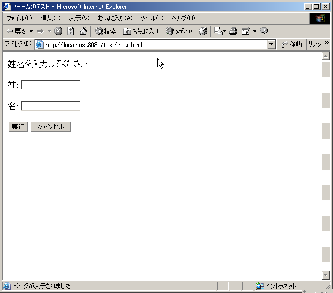Open the お気に入り(A) menu
333x293 pixels.
pos(115,18)
